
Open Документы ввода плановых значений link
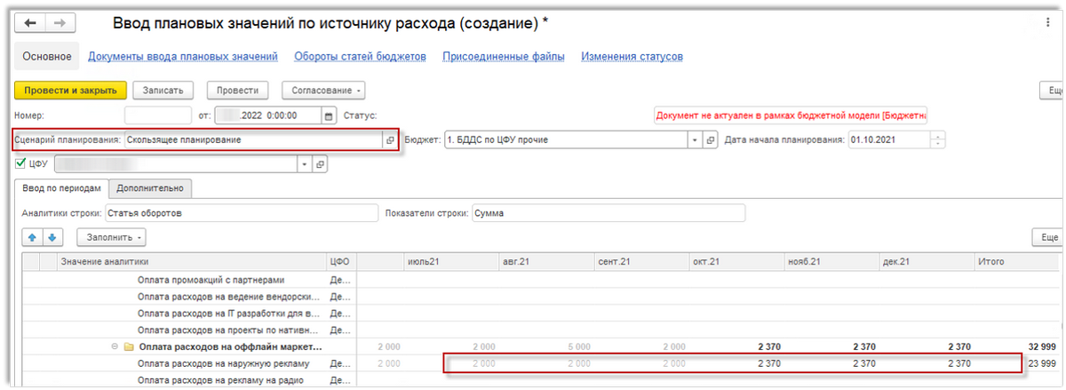[x=183, y=57]
